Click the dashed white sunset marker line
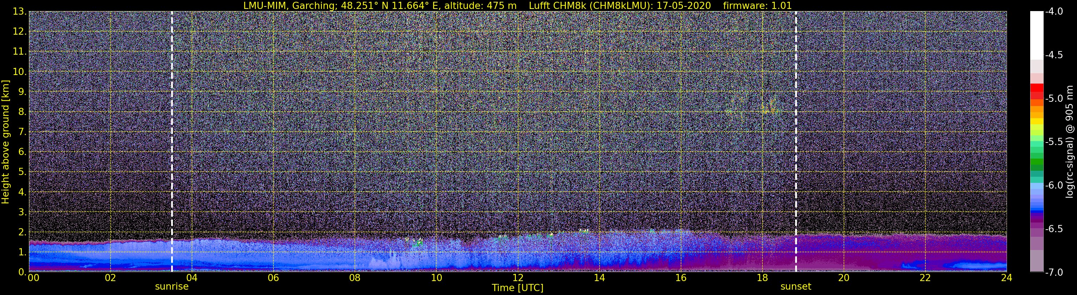The height and width of the screenshot is (295, 1077). 796,142
